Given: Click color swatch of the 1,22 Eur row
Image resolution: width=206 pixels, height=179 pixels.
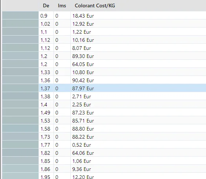Looking at the screenshot, I should point(21,32).
